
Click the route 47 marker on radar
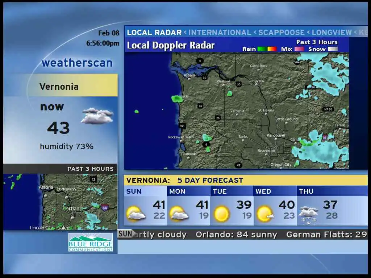pos(238,165)
